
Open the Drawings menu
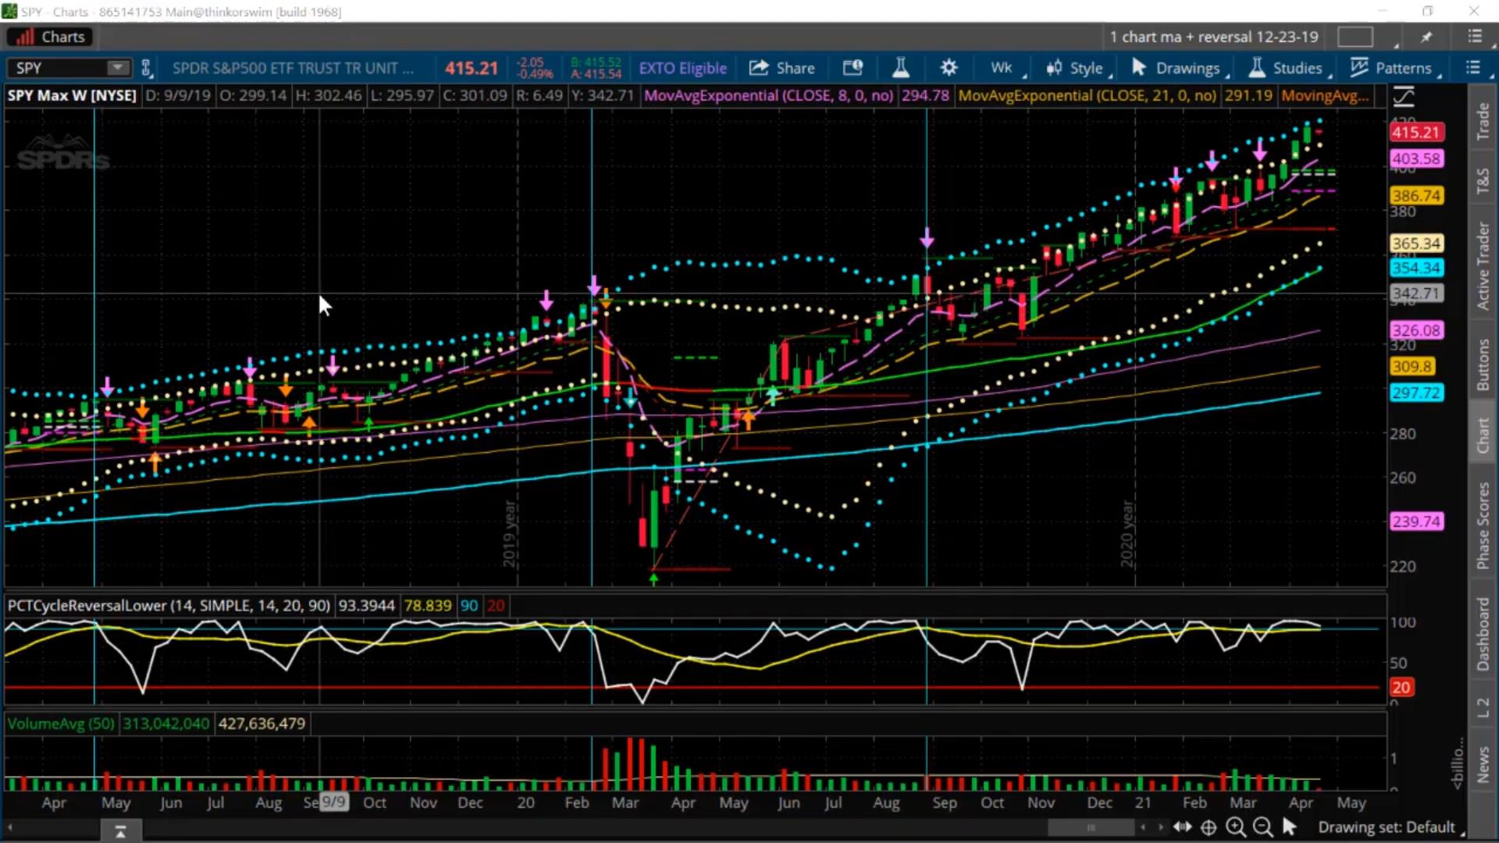pos(1177,68)
